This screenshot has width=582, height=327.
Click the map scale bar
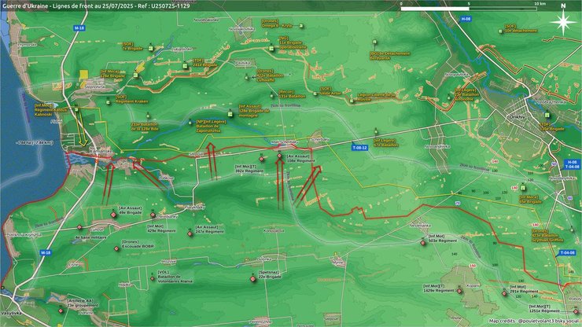coord(468,8)
